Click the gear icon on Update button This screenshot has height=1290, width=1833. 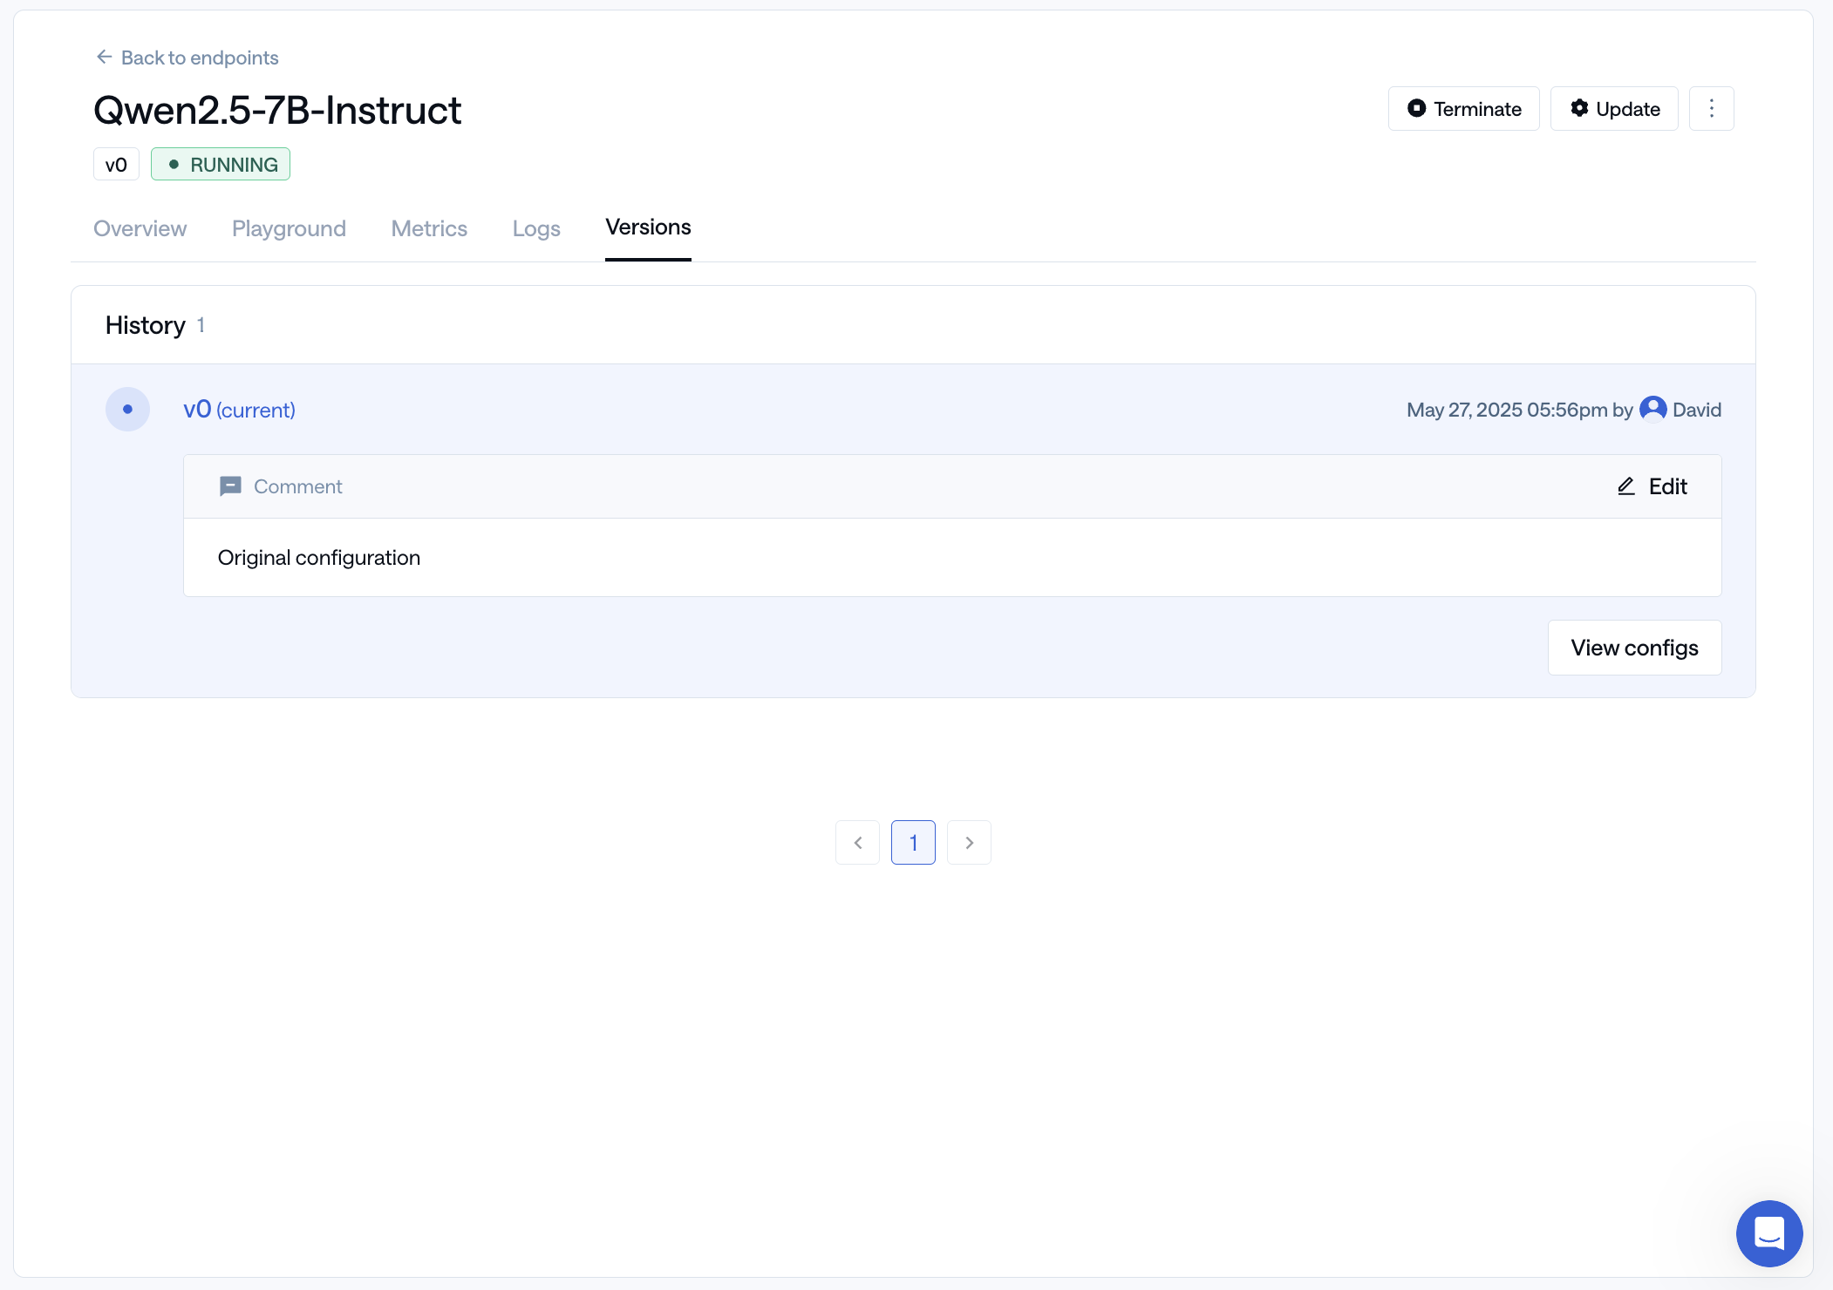coord(1581,108)
